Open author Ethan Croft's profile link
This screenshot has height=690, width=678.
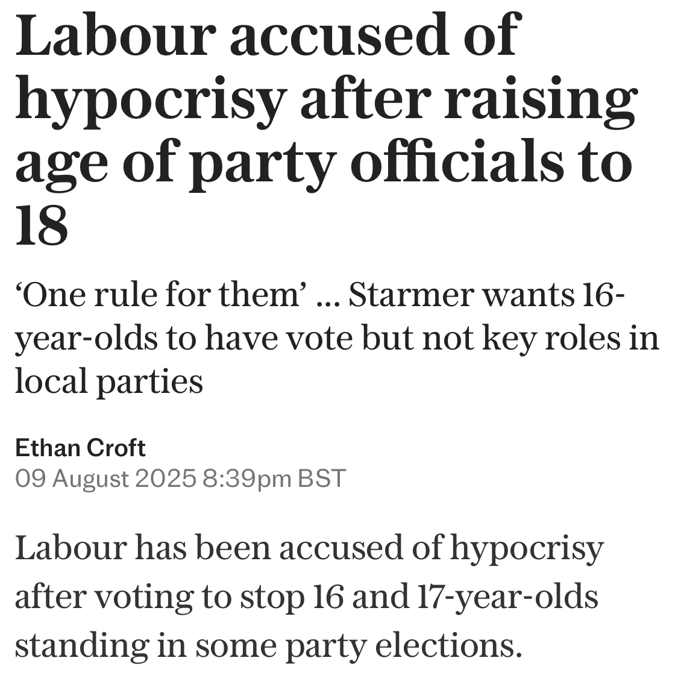pyautogui.click(x=80, y=448)
